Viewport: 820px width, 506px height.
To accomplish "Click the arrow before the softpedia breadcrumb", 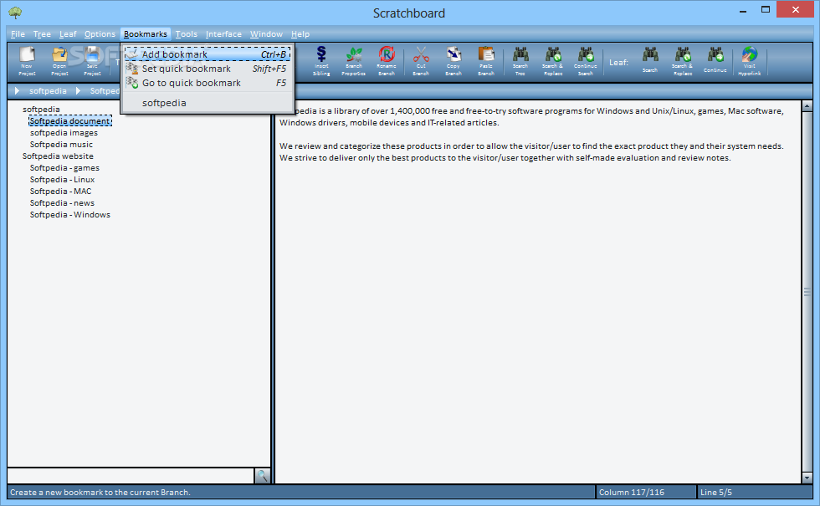I will pos(18,91).
